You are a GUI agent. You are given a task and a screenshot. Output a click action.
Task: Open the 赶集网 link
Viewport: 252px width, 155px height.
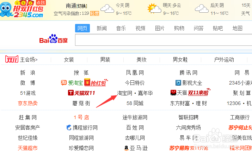[x=27, y=117]
